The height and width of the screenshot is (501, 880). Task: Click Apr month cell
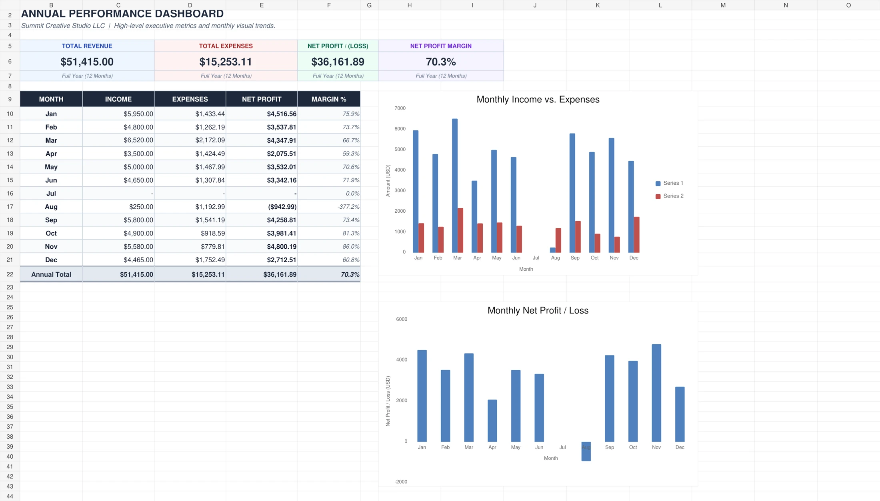51,154
